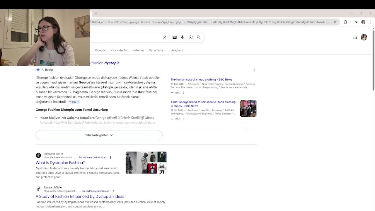
Task: Click the 'ResearchGate' site name
Action: pyautogui.click(x=53, y=187)
